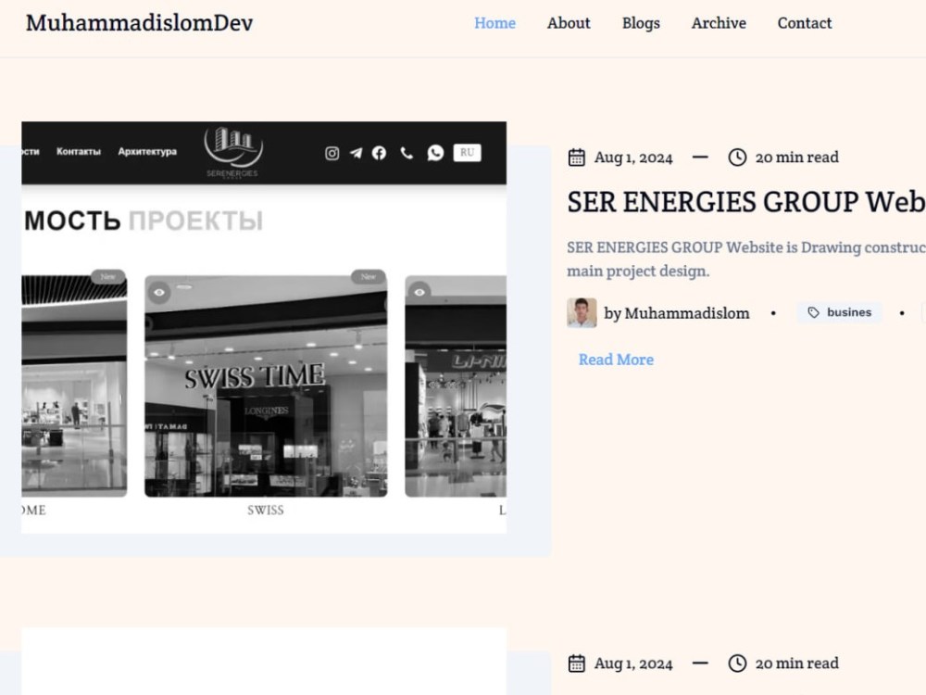Click the SWISS caption under the card
Screen dimensions: 926x695
coord(266,510)
